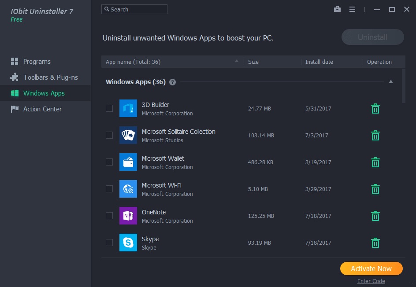Click the 3/19/2017 install date

coord(318,162)
